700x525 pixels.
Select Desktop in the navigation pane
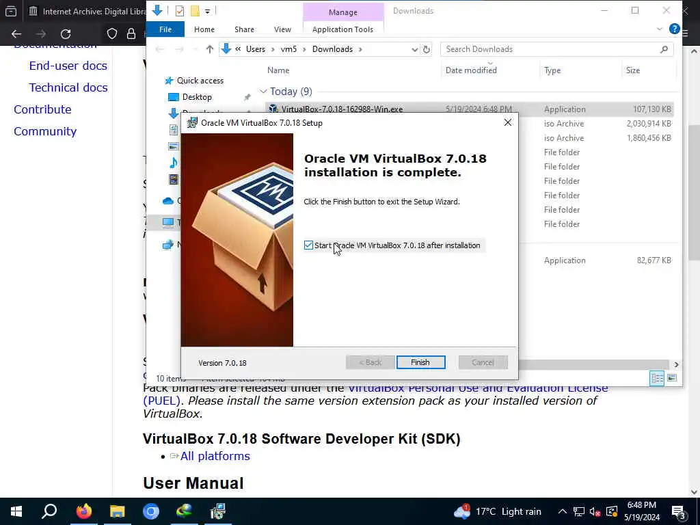coord(197,97)
